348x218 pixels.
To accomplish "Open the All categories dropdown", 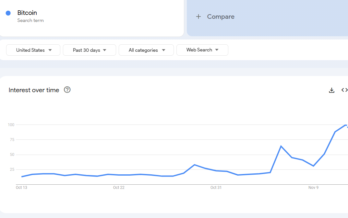I will (x=146, y=50).
